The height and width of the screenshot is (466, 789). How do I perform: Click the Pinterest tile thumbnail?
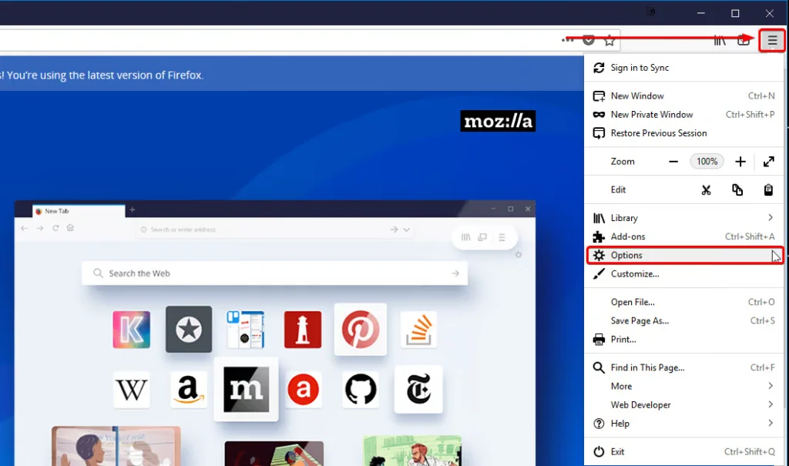[360, 329]
